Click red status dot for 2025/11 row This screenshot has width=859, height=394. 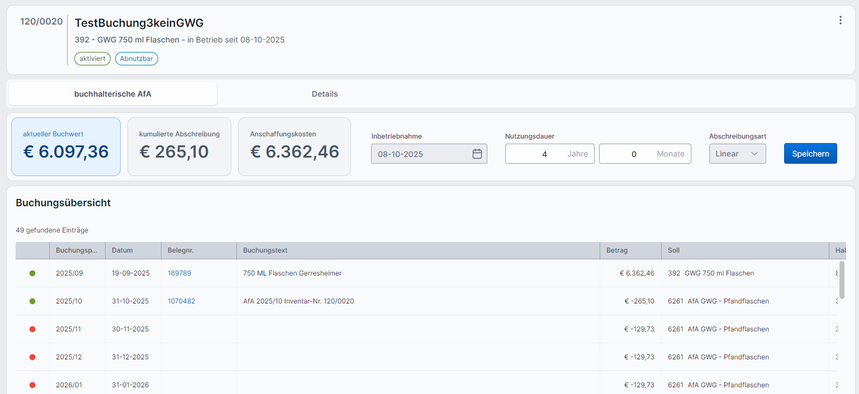pos(32,329)
